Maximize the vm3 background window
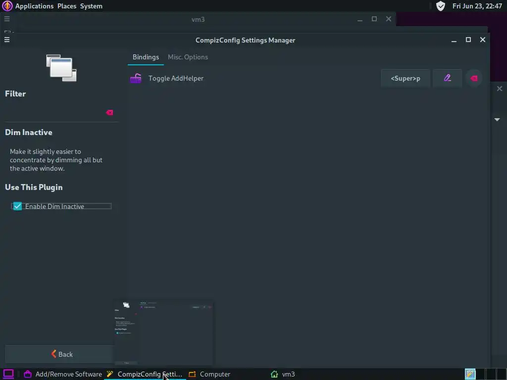507x380 pixels. [374, 19]
